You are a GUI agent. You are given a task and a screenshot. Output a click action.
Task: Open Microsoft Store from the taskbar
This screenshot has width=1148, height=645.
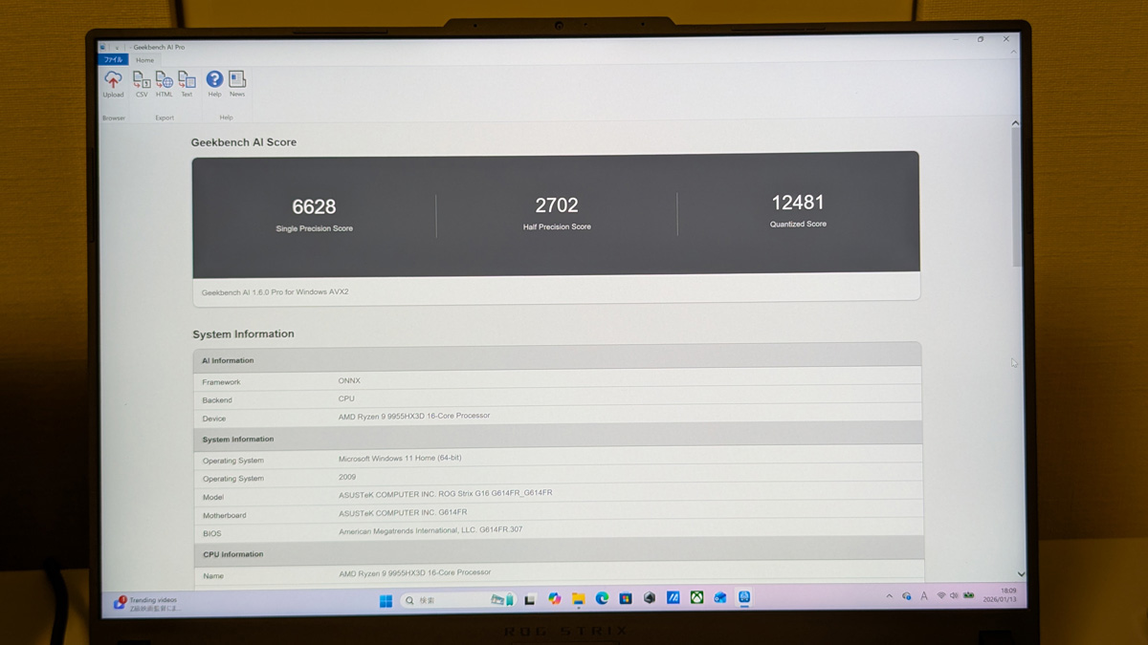point(626,599)
